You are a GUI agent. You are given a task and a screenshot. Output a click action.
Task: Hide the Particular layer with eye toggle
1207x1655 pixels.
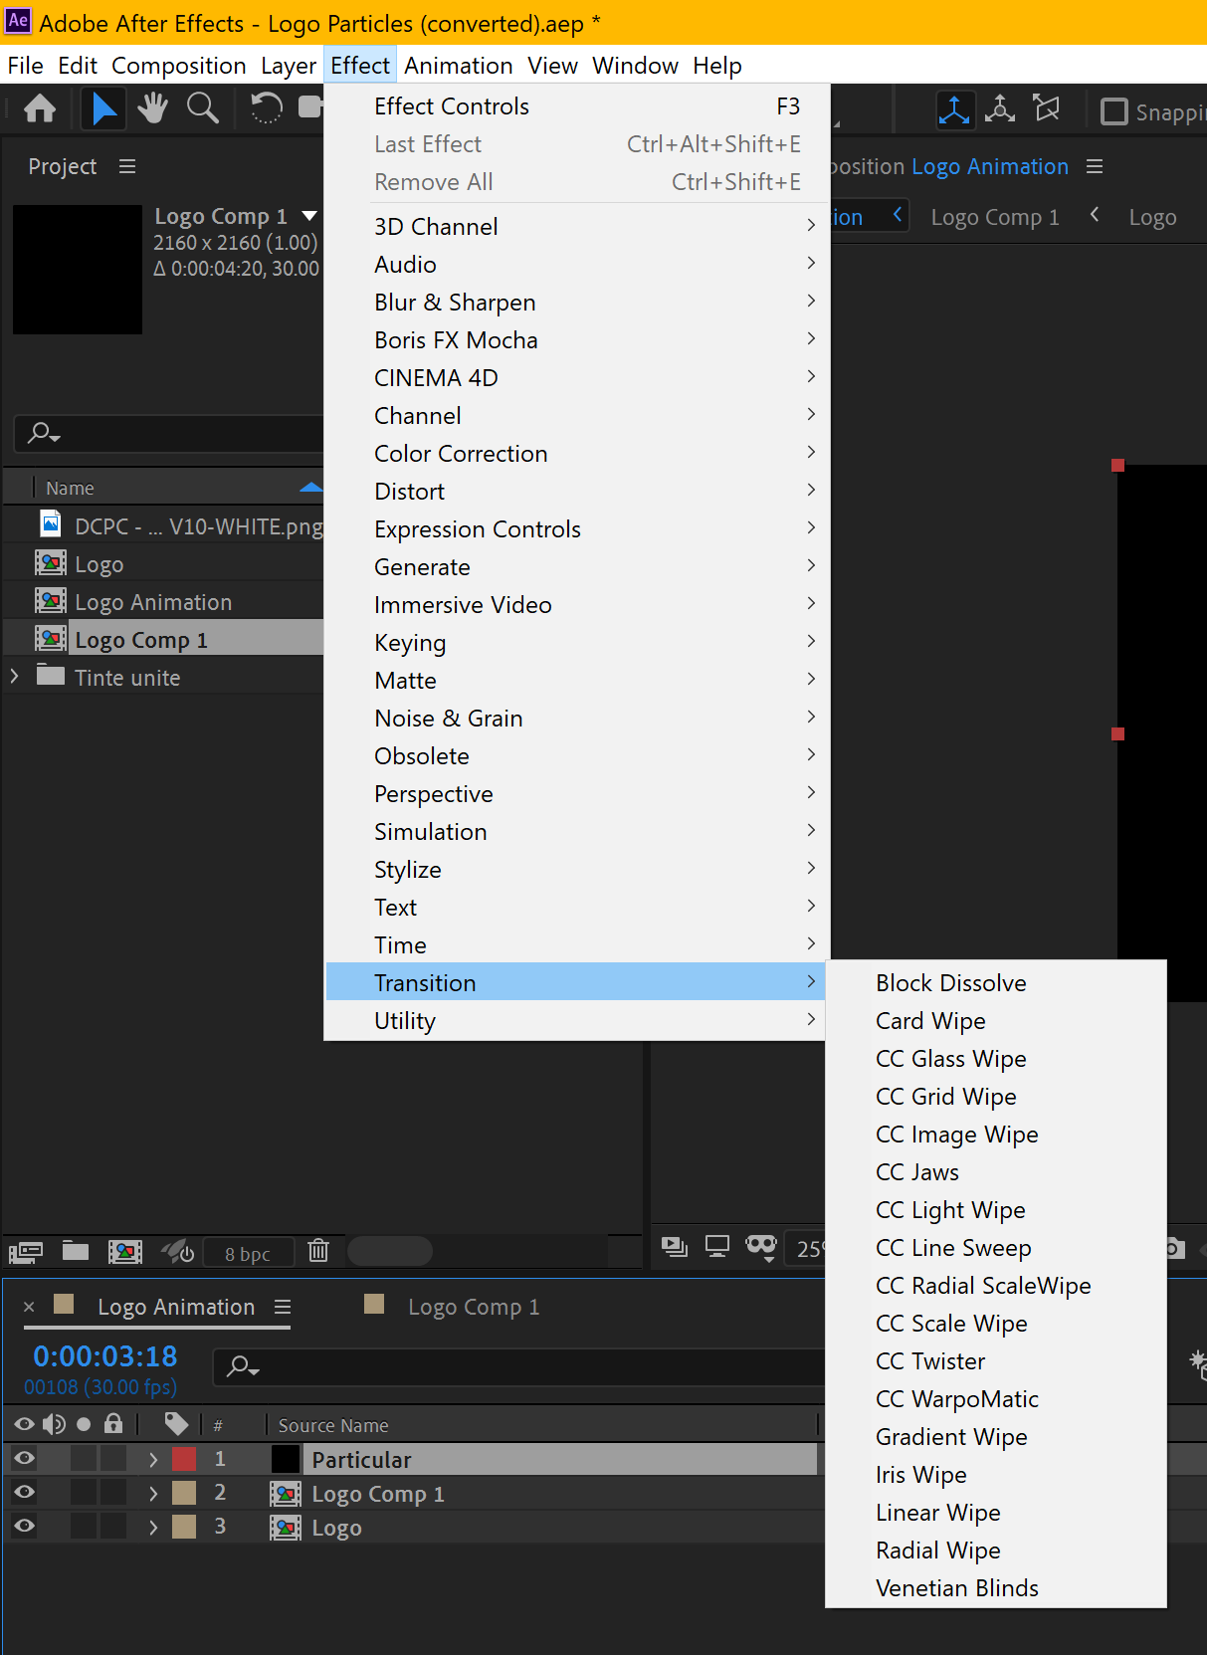coord(25,1458)
